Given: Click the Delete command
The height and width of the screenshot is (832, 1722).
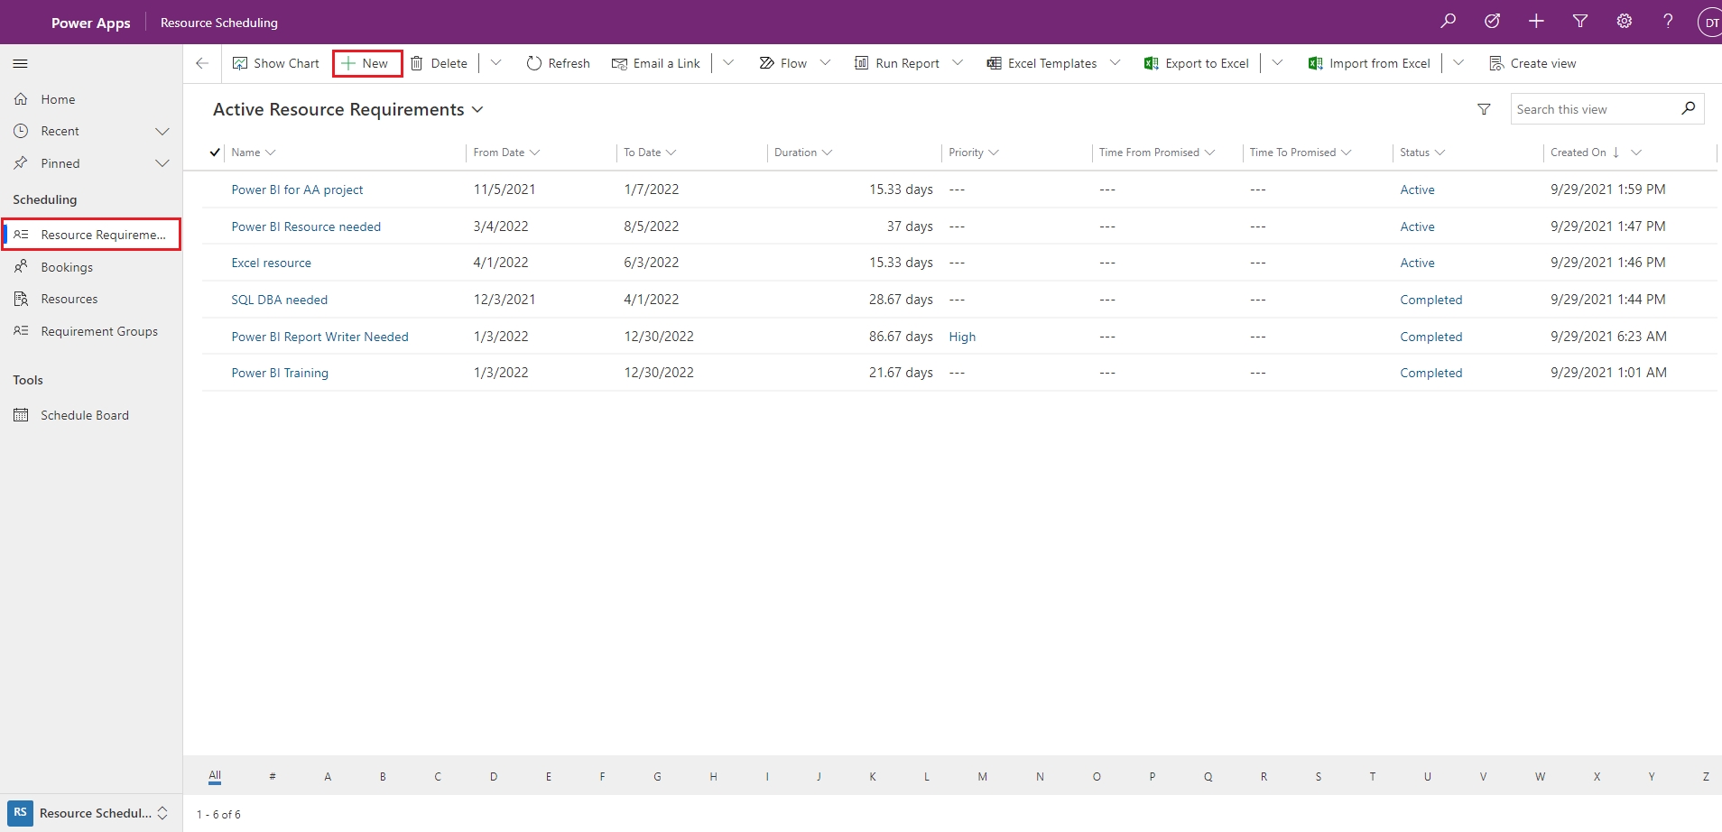Looking at the screenshot, I should click(440, 63).
